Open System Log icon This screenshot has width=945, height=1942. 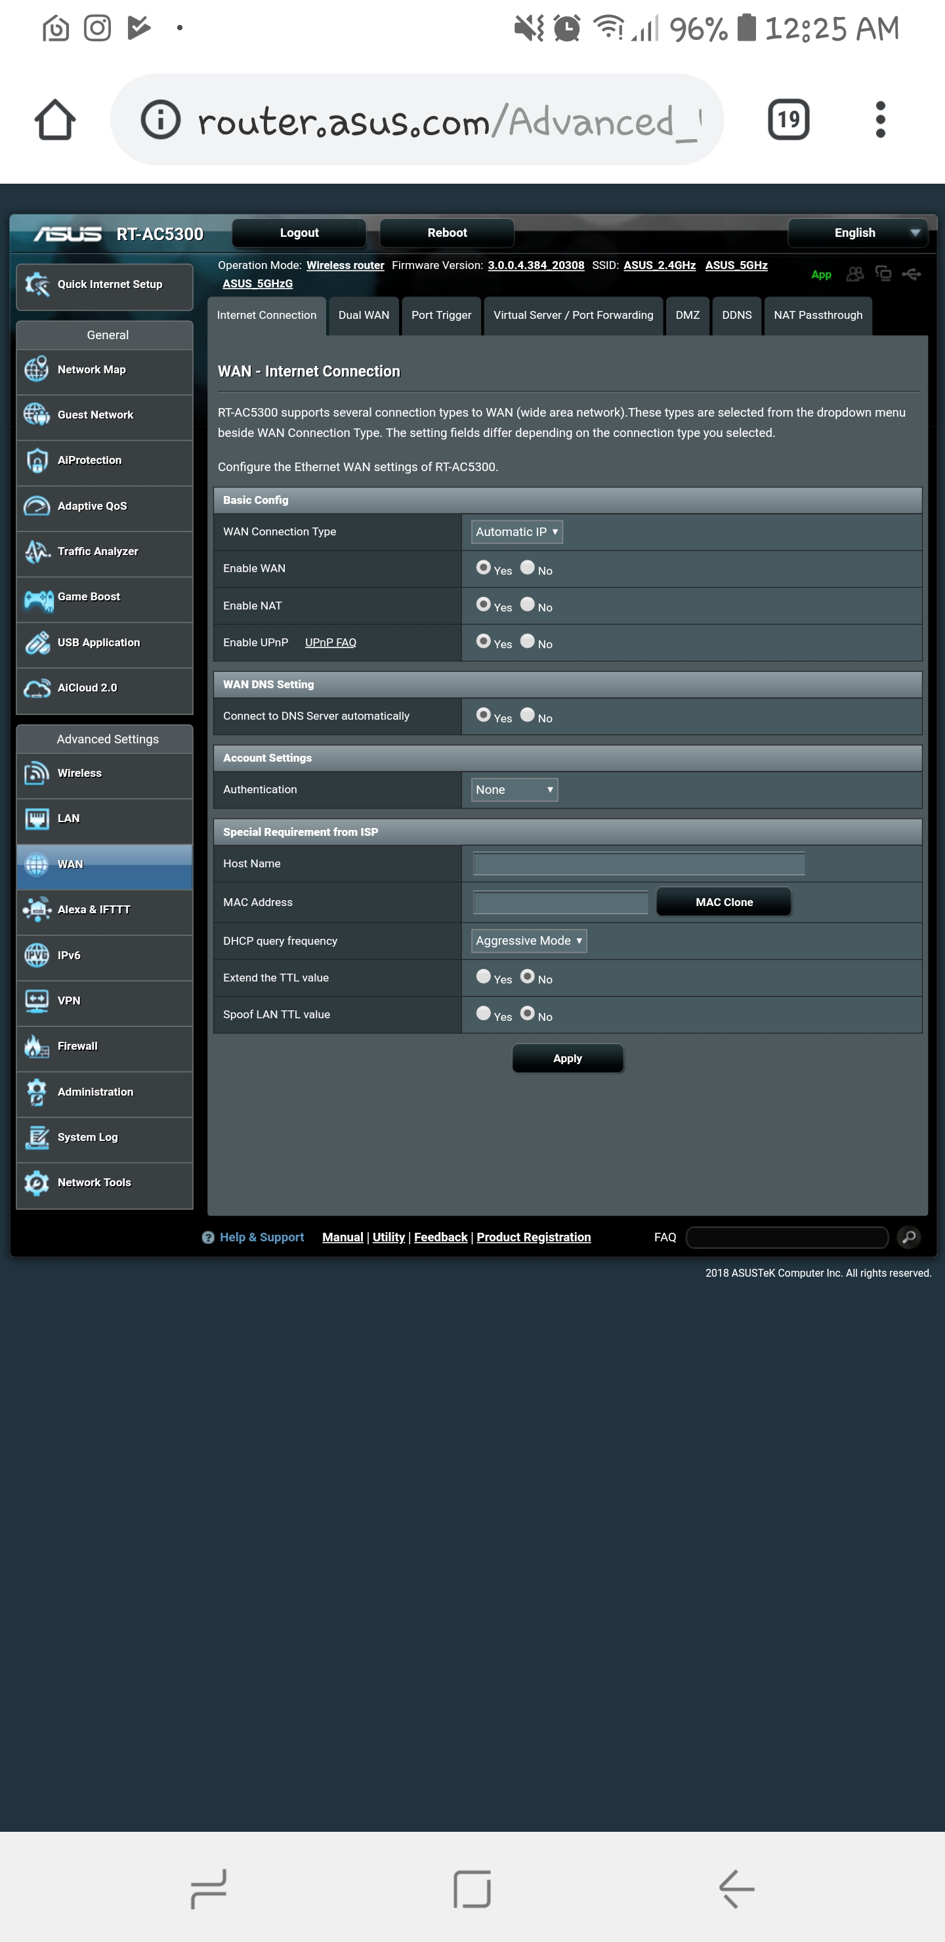click(37, 1137)
